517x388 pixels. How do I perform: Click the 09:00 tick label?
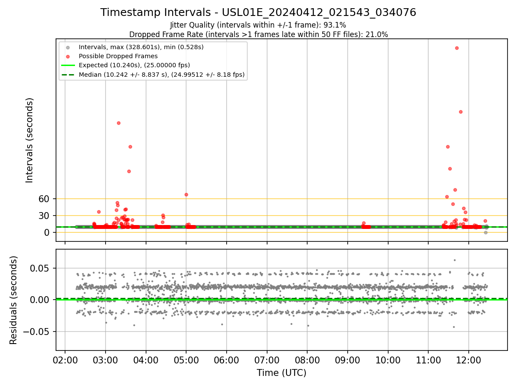coord(348,360)
